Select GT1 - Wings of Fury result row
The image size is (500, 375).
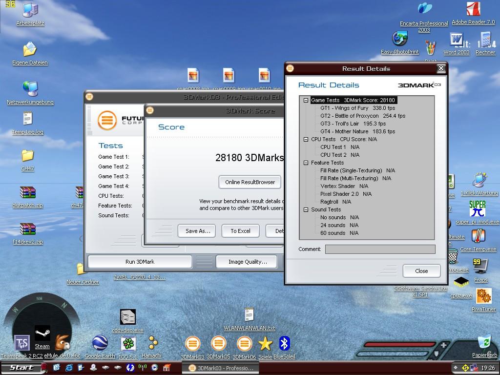pos(358,108)
